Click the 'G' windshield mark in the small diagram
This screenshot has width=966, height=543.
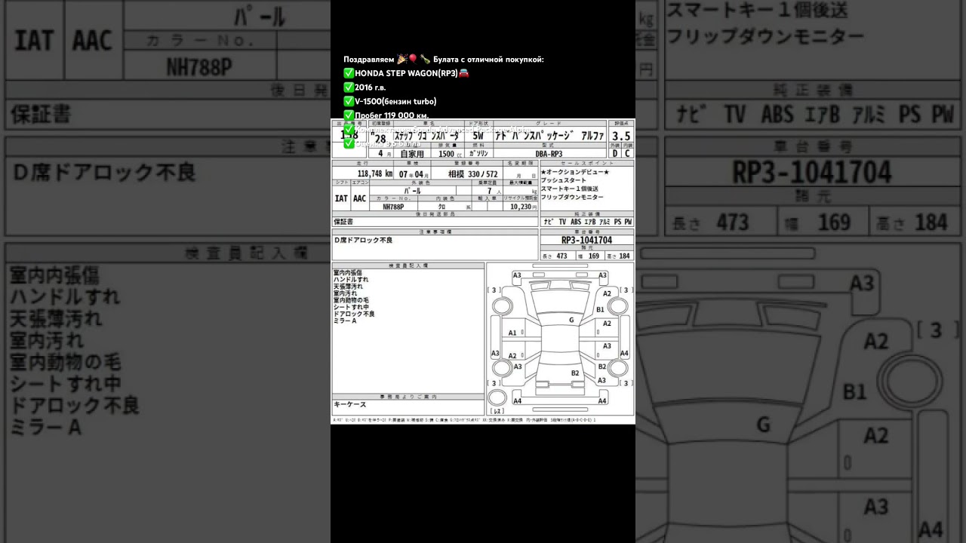click(x=571, y=320)
